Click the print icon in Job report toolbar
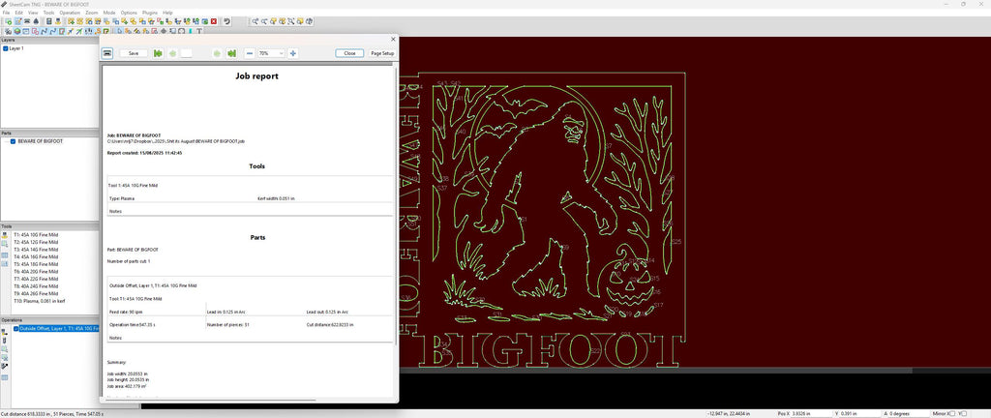The width and height of the screenshot is (991, 418). tap(107, 53)
